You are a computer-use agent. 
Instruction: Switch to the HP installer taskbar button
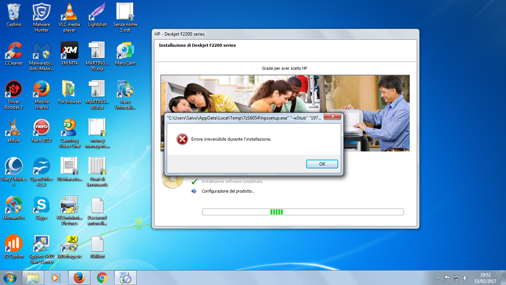125,278
